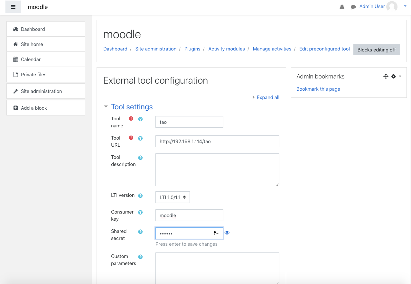The image size is (411, 284).
Task: Open the LTI version dropdown
Action: point(173,197)
